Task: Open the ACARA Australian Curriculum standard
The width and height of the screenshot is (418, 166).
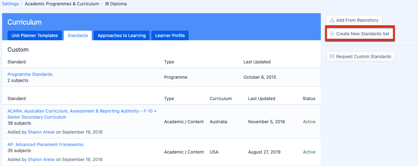Action: 82,111
